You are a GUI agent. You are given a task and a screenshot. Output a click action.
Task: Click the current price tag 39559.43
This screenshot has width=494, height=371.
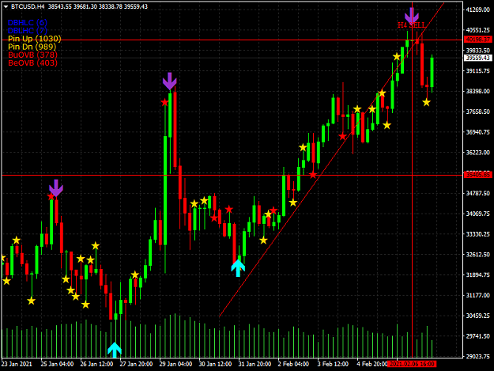point(478,58)
